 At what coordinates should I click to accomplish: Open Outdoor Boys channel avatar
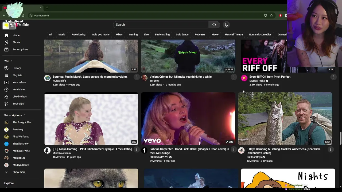[x=241, y=150]
